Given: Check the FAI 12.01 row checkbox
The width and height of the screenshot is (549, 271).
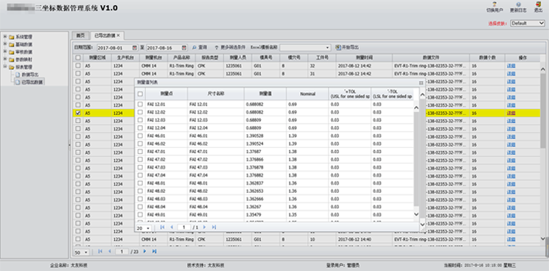Looking at the screenshot, I should 140,105.
